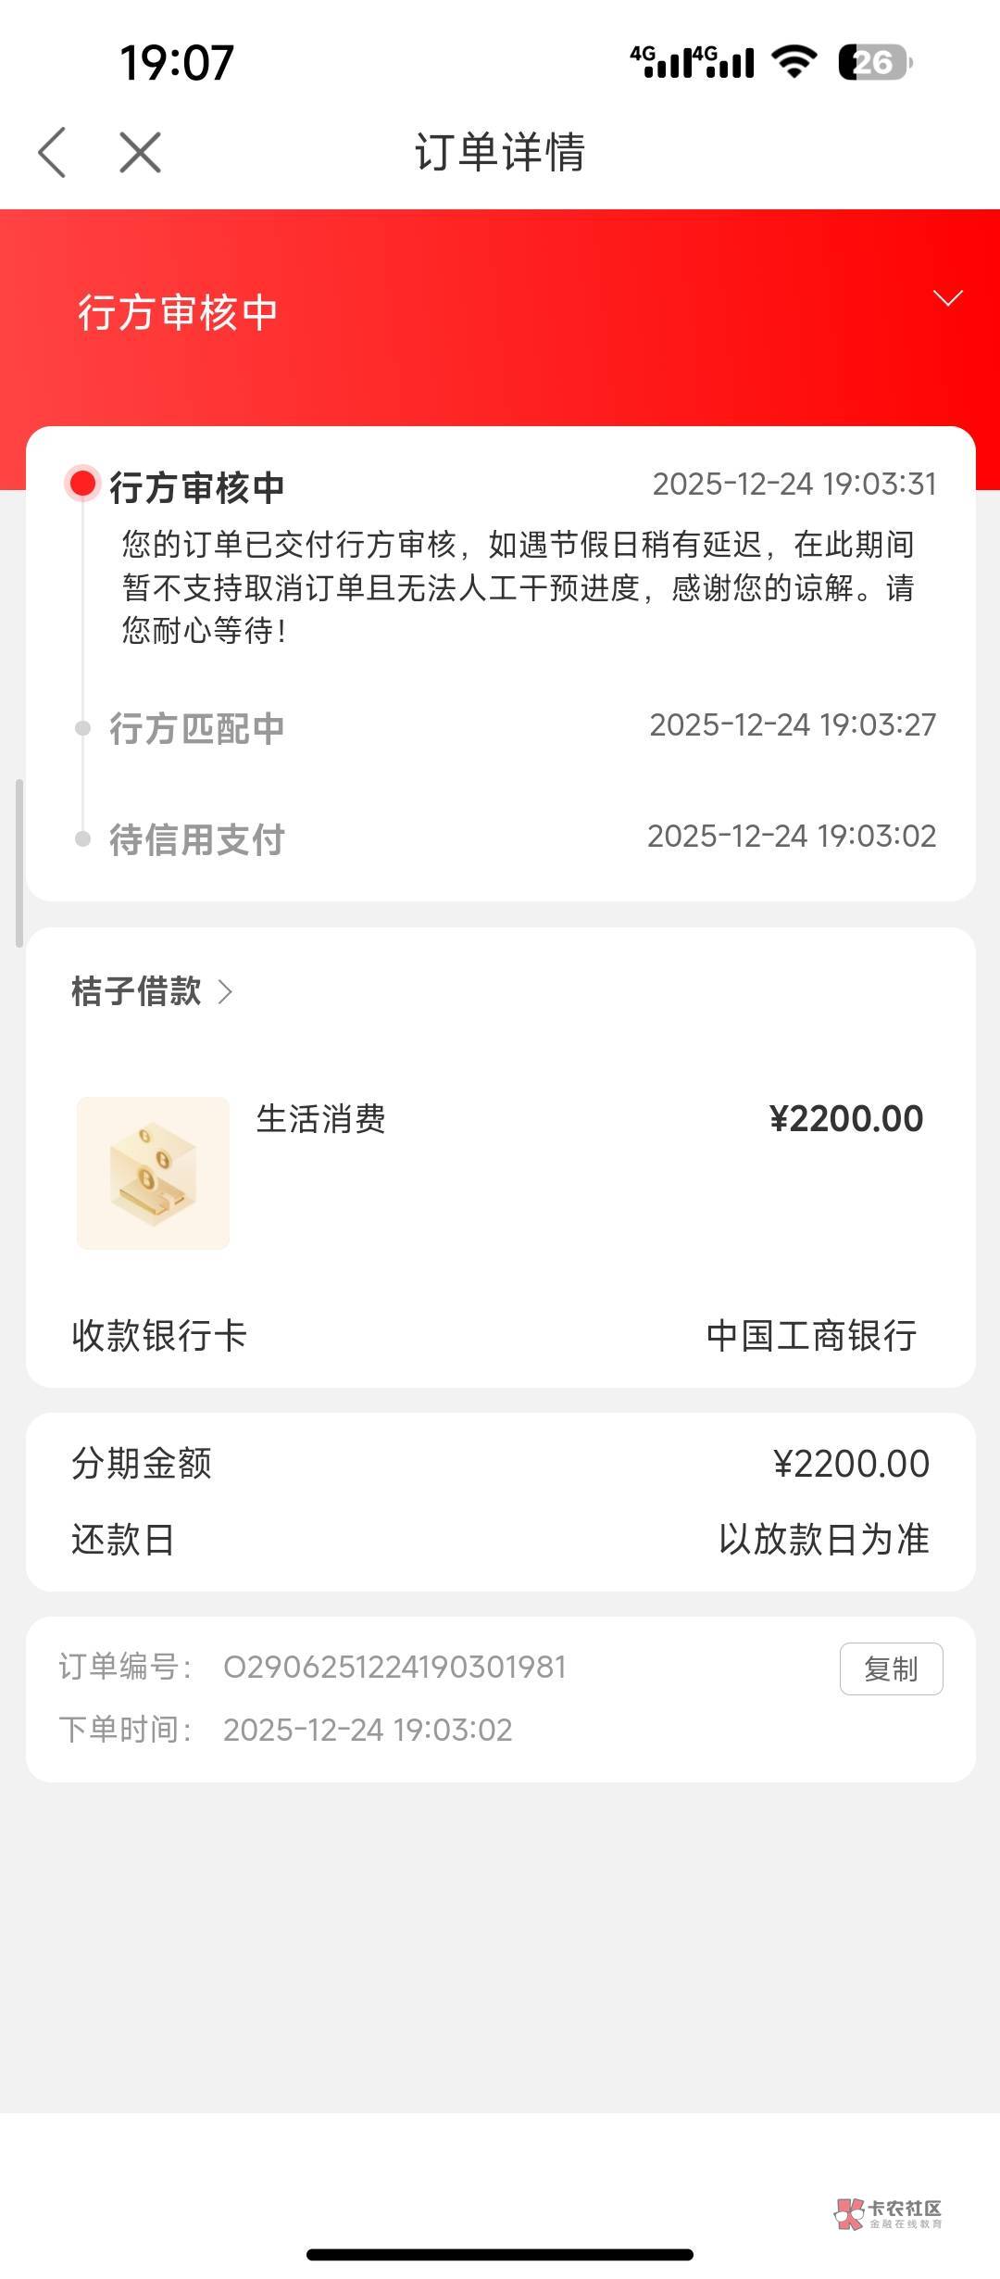The image size is (1000, 2279).
Task: Tap the 卡农社区 watermark logo
Action: [888, 2213]
